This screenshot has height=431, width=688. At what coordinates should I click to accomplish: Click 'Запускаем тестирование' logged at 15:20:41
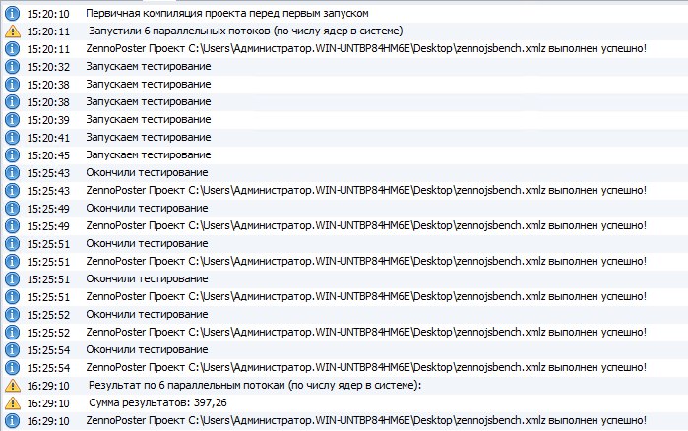point(149,137)
